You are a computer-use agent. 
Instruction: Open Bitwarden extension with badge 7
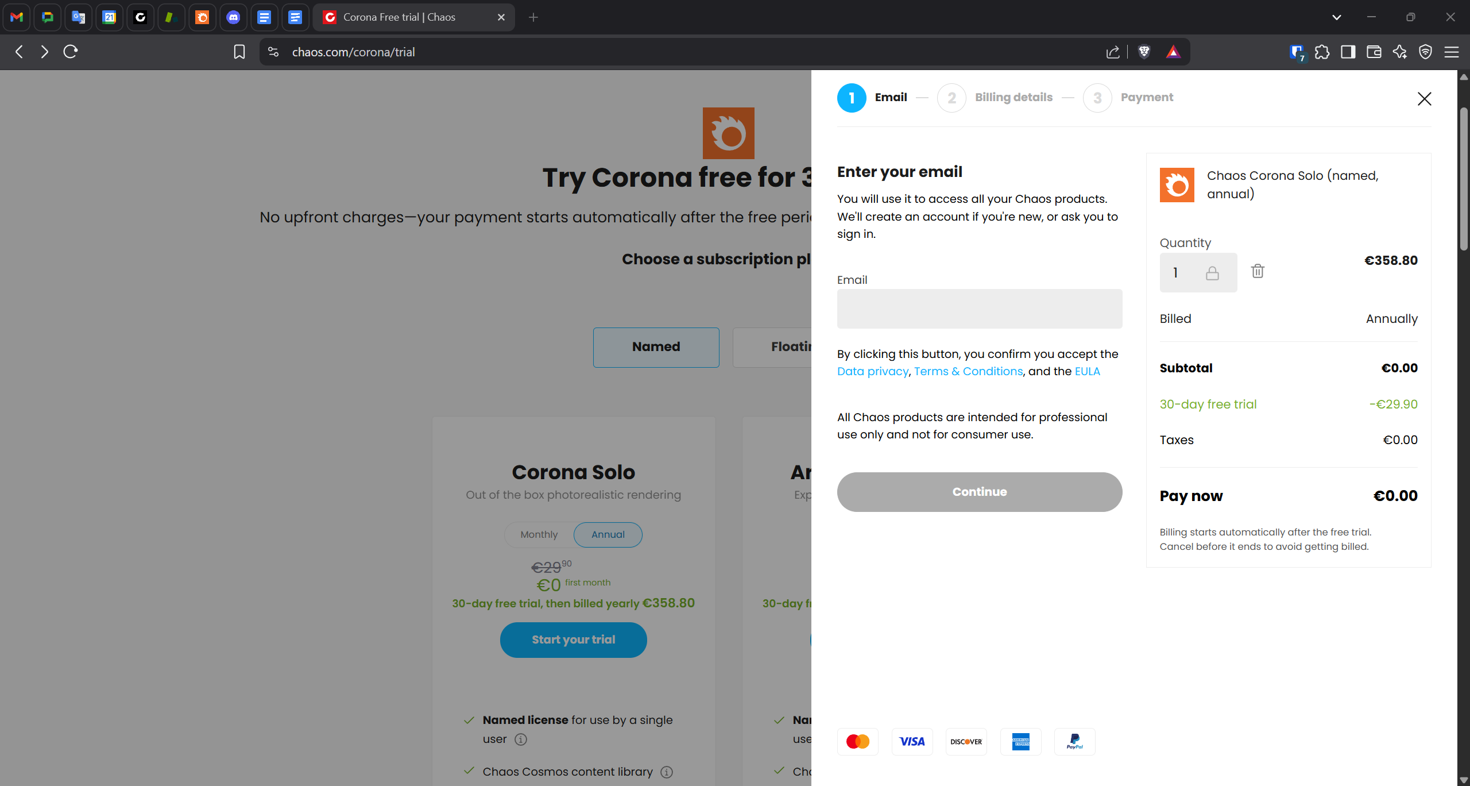point(1297,52)
